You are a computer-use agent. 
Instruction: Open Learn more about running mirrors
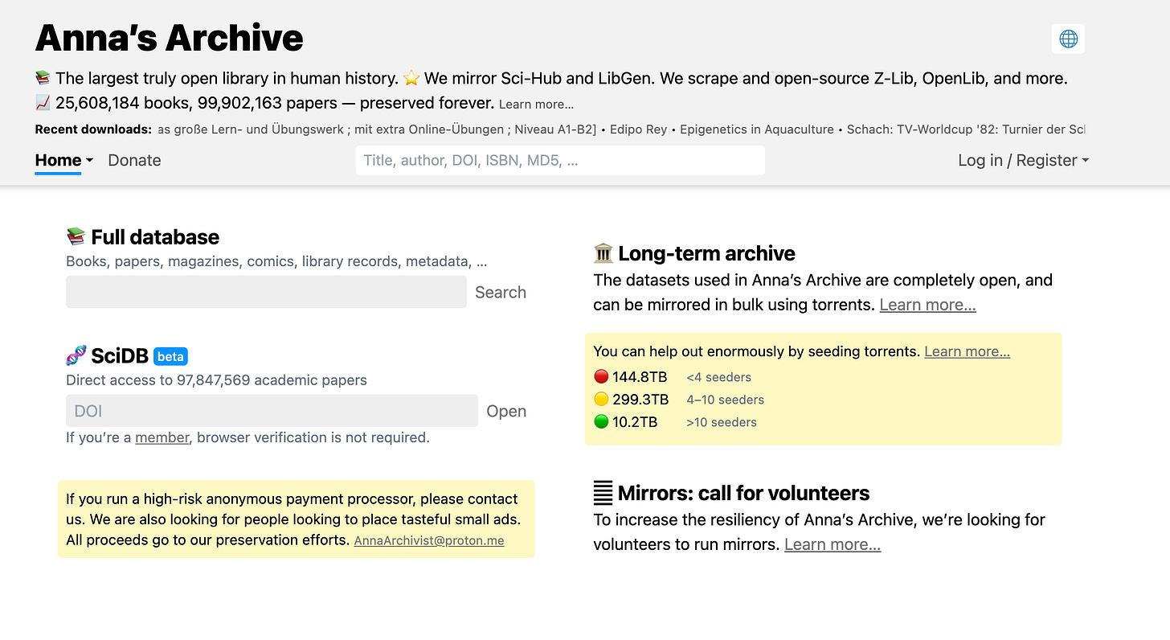(832, 544)
